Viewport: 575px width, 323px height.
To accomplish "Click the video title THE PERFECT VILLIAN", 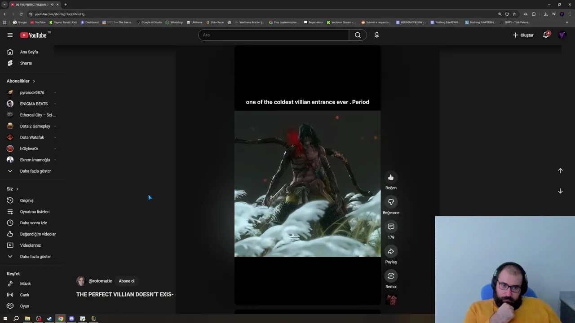I will click(x=125, y=294).
